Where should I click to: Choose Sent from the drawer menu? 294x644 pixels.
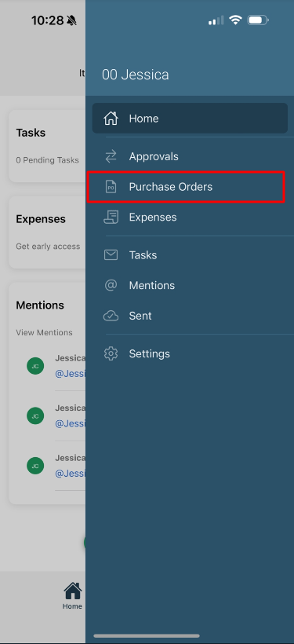pyautogui.click(x=140, y=316)
